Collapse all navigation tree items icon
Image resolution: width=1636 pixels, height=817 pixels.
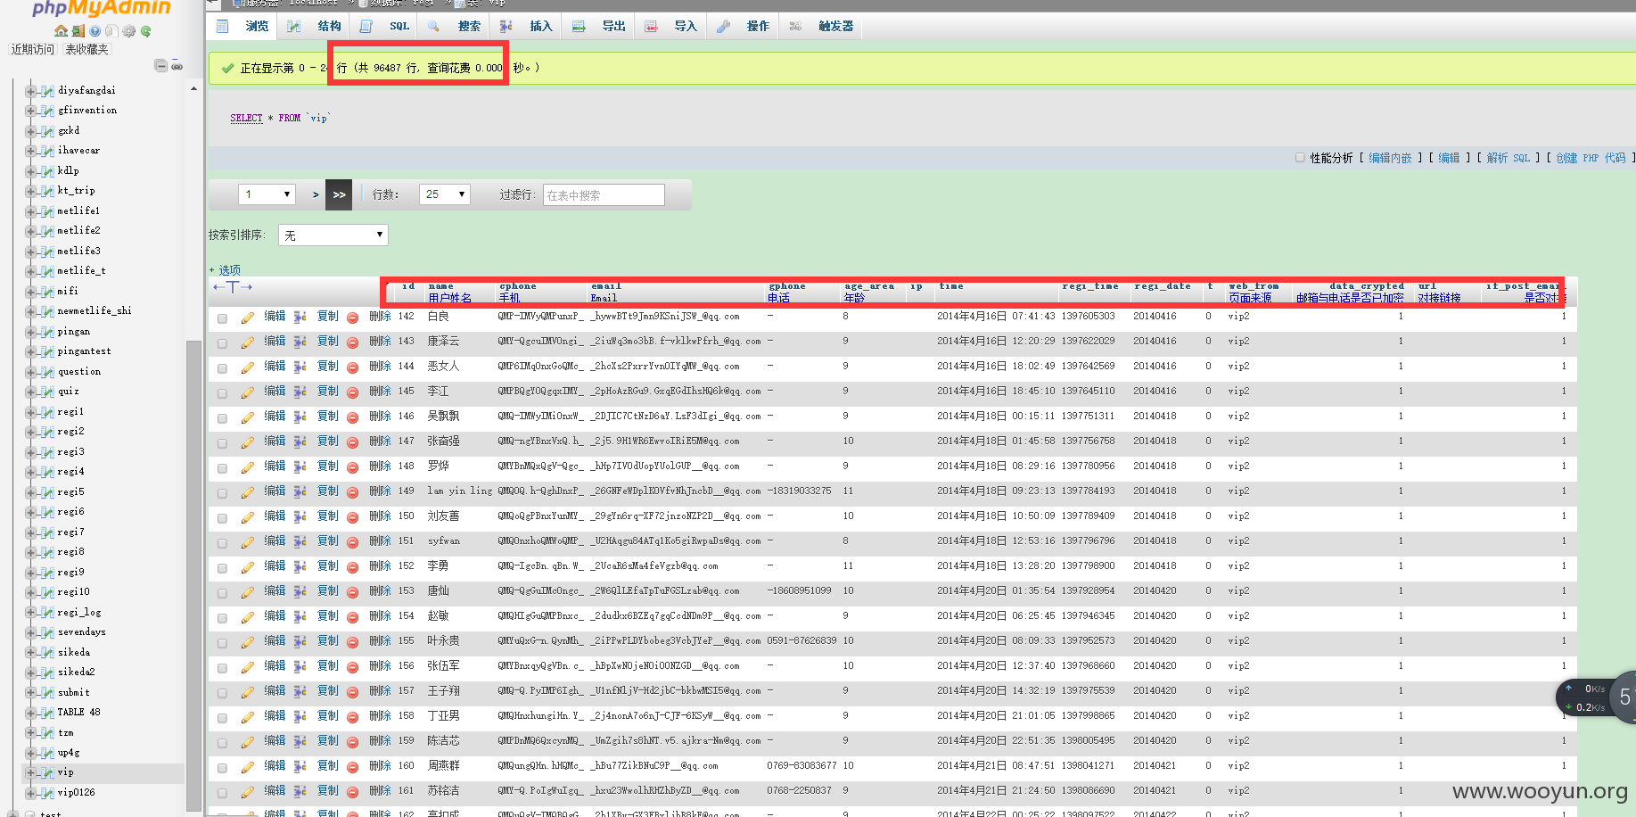(x=160, y=65)
